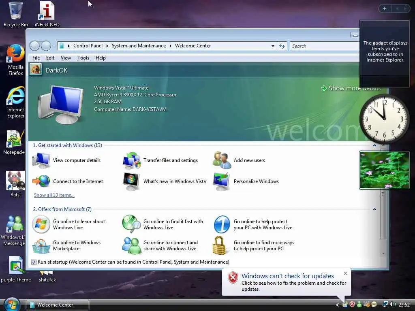
Task: Click in the Search input box
Action: coord(324,46)
